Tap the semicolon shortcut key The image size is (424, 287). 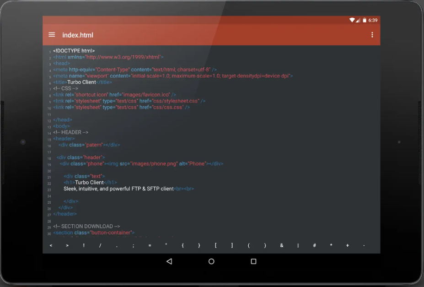pyautogui.click(x=133, y=246)
